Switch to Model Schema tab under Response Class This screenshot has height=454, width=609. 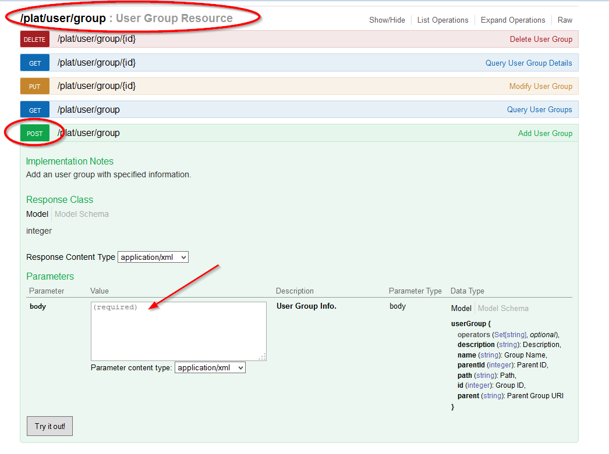pos(82,214)
